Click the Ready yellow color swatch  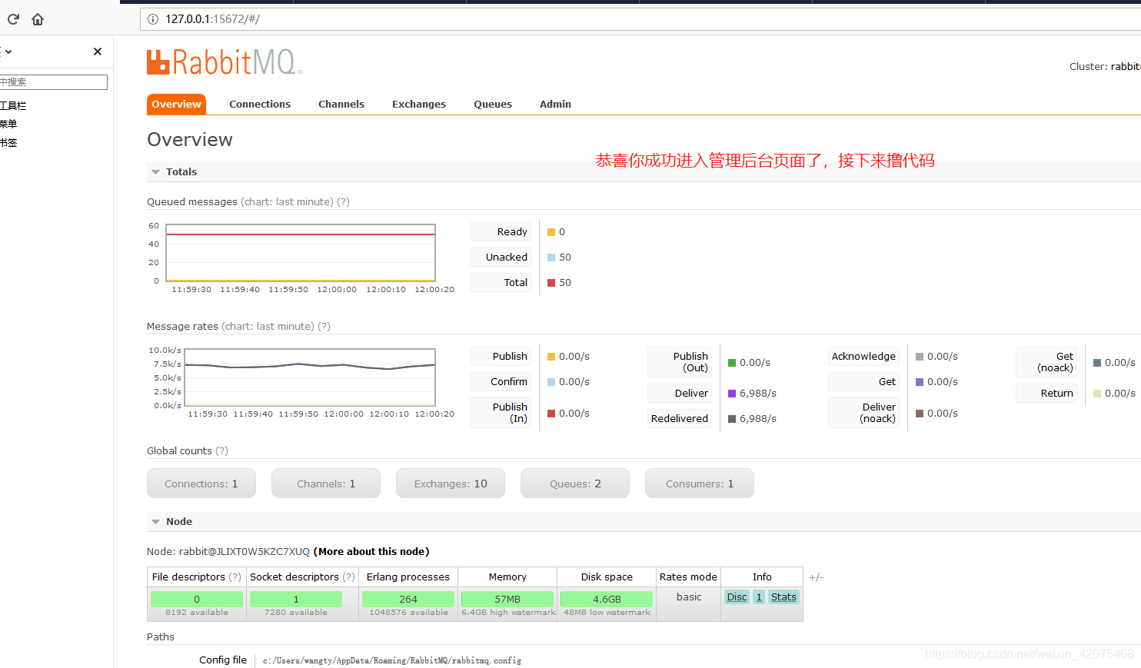click(x=551, y=232)
